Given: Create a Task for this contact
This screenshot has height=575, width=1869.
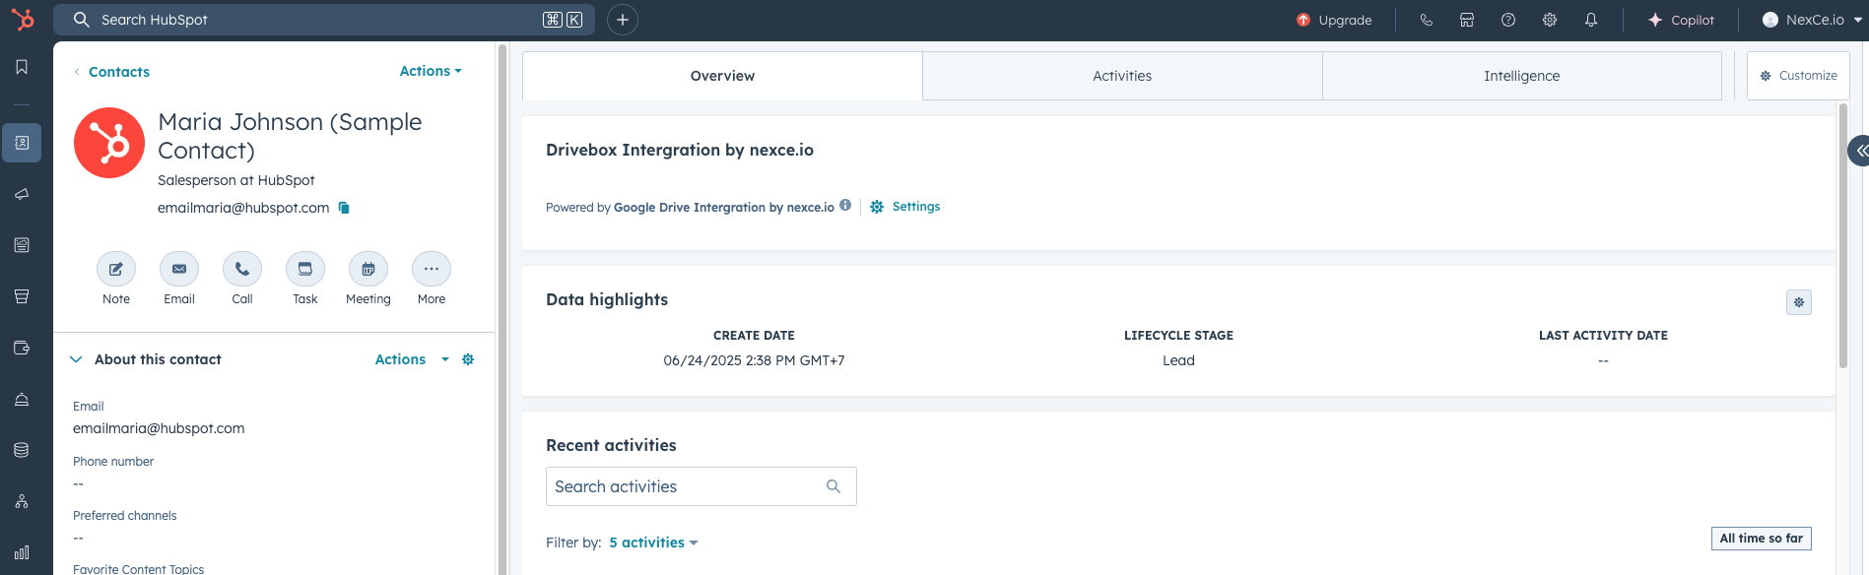Looking at the screenshot, I should [x=305, y=269].
